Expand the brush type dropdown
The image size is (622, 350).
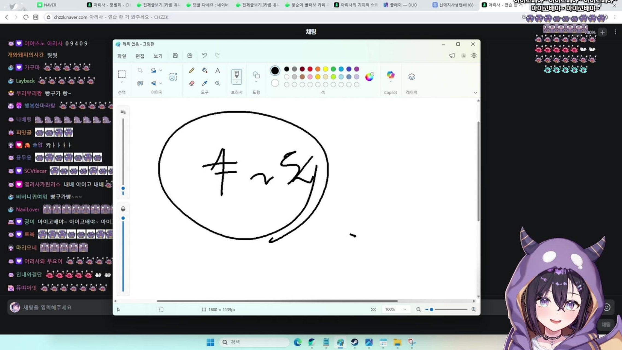coord(237,82)
